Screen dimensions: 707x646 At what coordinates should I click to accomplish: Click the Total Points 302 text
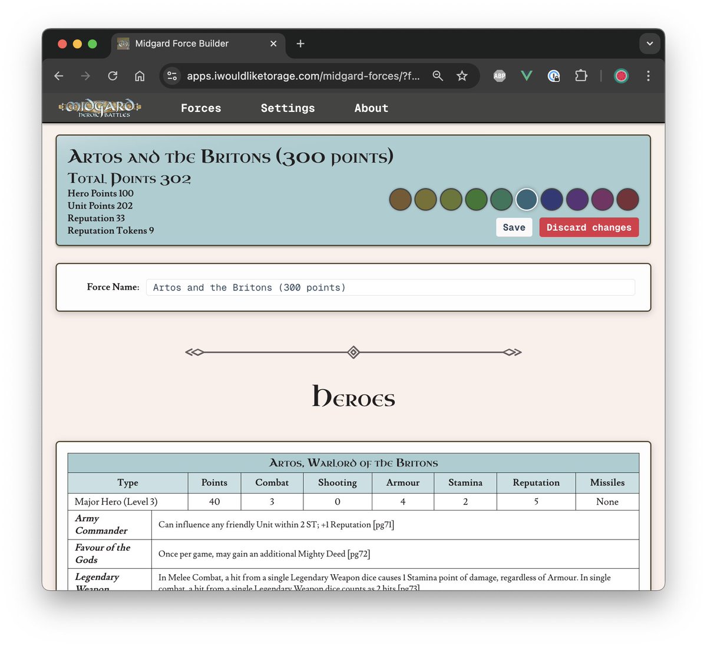[129, 178]
